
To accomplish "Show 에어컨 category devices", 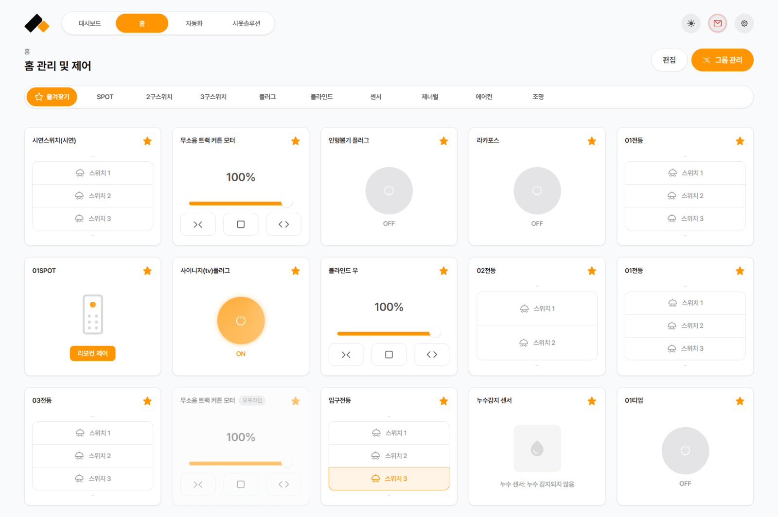I will point(484,97).
